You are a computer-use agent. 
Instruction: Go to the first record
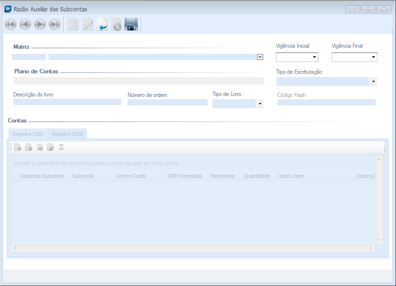click(10, 25)
